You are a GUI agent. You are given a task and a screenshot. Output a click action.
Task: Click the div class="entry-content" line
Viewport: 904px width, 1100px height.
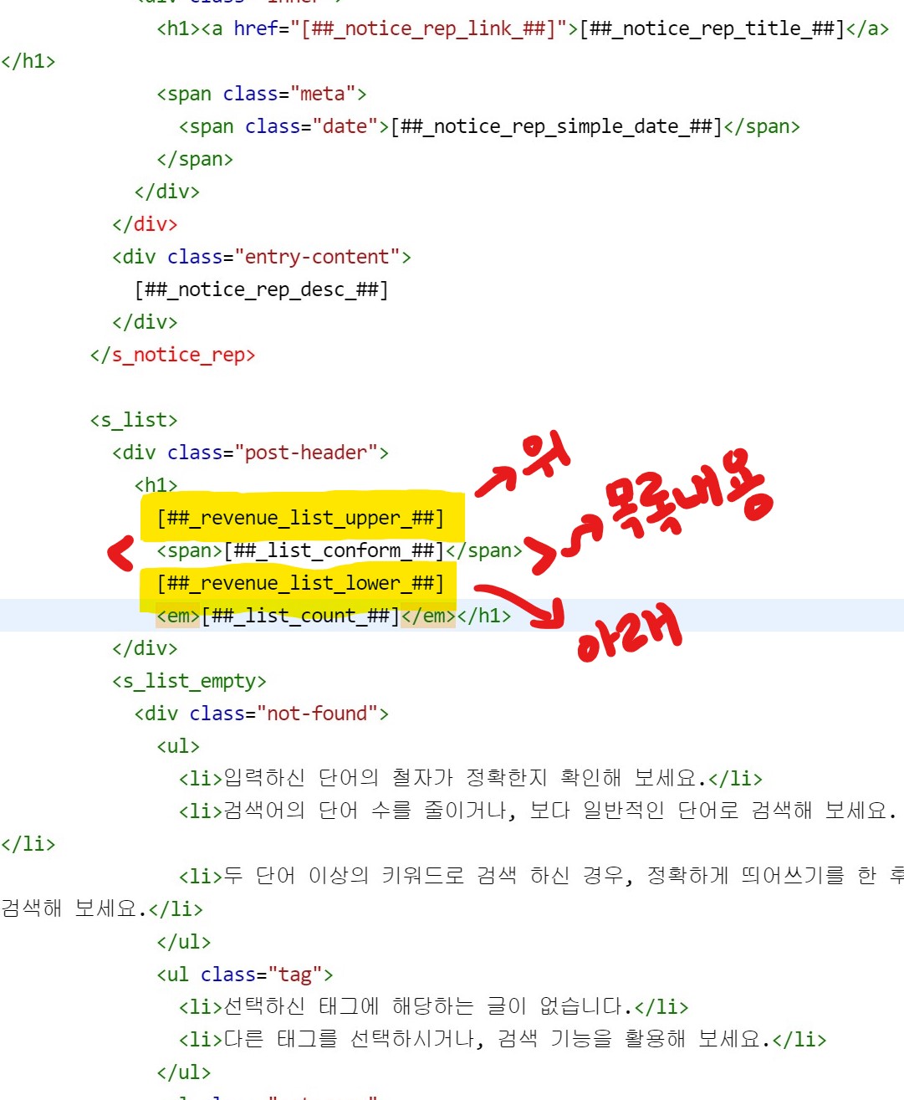coord(261,257)
